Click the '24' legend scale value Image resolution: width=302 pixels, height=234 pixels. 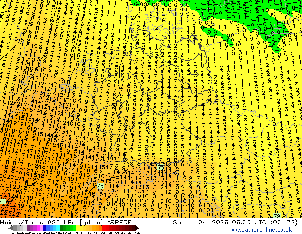pos(103,233)
